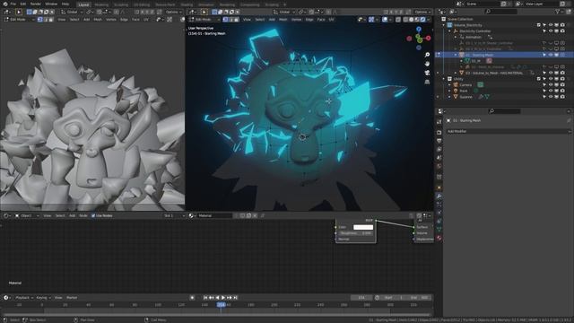Open Slot 1 dropdown in node editor
The height and width of the screenshot is (323, 574).
coord(174,215)
